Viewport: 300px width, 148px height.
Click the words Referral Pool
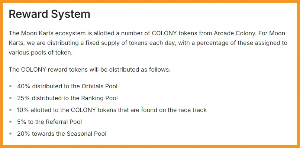point(64,122)
